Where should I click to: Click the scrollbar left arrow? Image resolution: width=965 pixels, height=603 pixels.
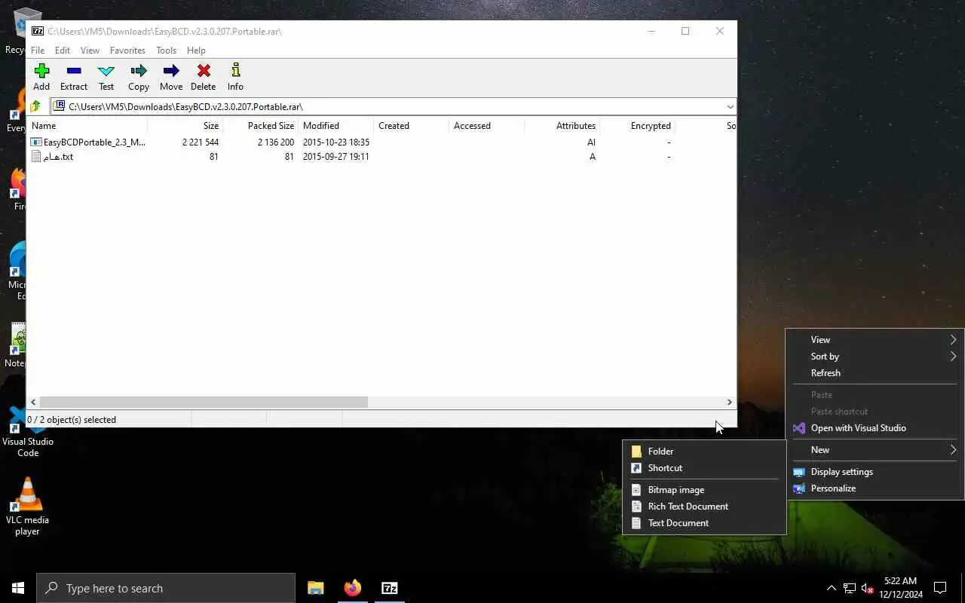click(32, 402)
